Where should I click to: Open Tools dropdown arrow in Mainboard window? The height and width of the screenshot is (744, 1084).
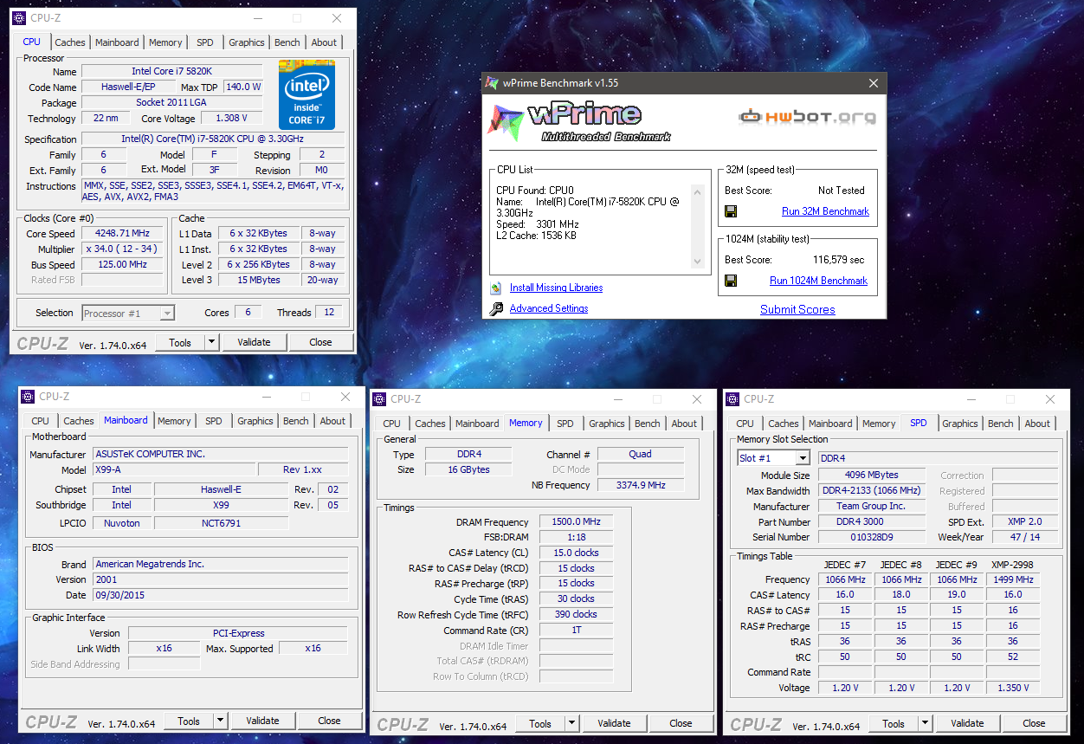[x=220, y=721]
